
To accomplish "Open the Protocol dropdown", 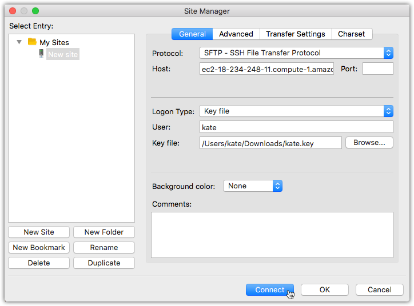I will pos(296,53).
